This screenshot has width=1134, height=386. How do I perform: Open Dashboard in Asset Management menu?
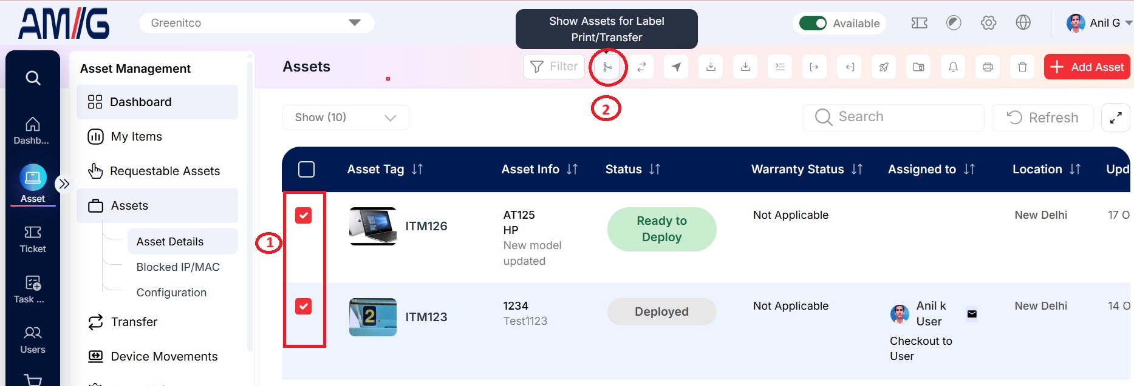click(157, 102)
